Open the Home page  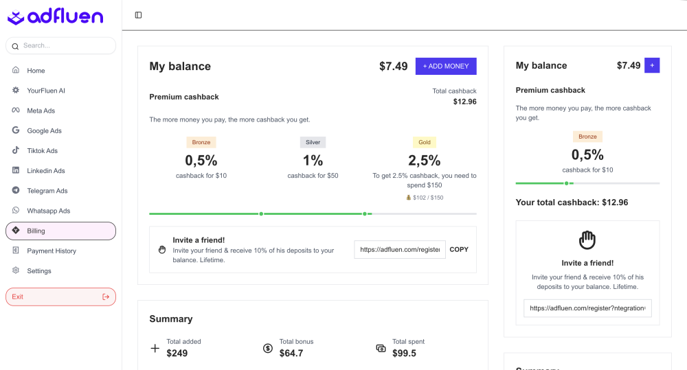pyautogui.click(x=36, y=71)
